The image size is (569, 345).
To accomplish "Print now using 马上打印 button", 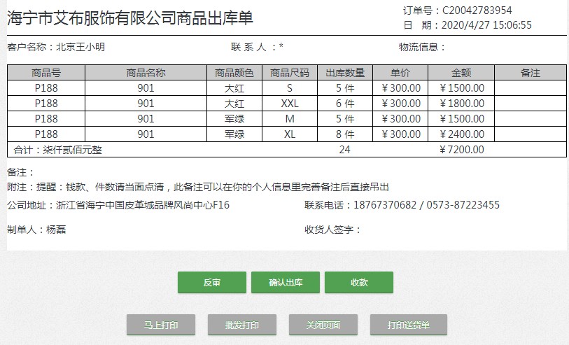I will pyautogui.click(x=161, y=325).
